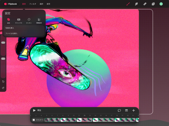Image resolution: width=169 pixels, height=126 pixels.
Task: Select the Brush tool in top toolbar
Action: [x=128, y=4]
